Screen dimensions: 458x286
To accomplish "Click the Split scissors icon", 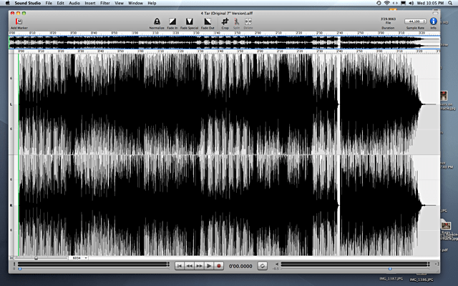I will (236, 21).
